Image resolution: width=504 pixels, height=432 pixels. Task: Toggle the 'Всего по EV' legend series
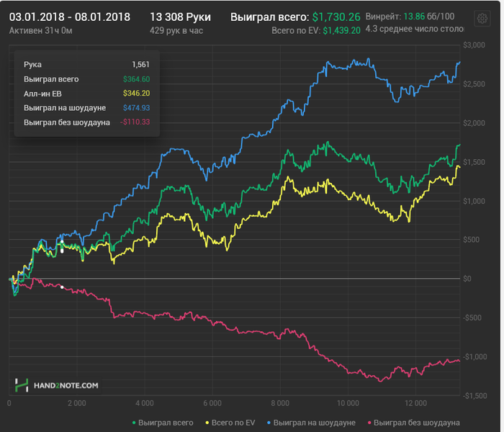tap(230, 423)
